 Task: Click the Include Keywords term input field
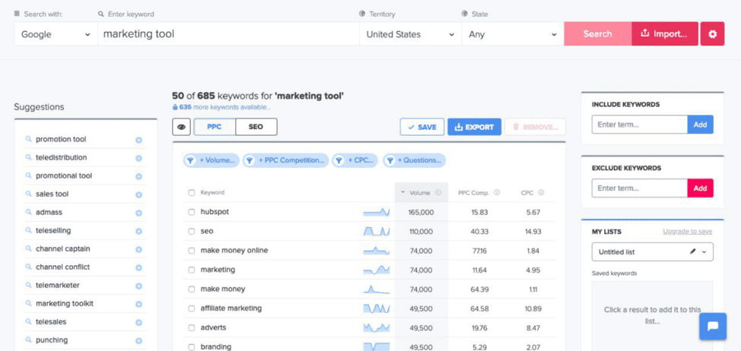coord(639,125)
